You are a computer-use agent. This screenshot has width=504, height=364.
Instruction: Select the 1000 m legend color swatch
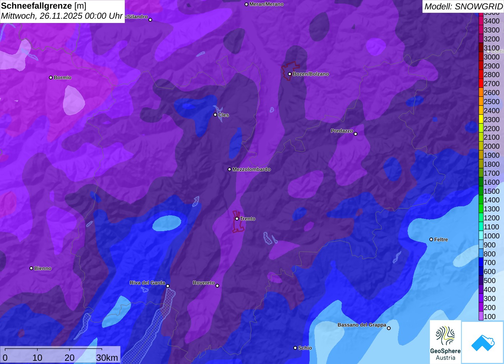coord(481,235)
